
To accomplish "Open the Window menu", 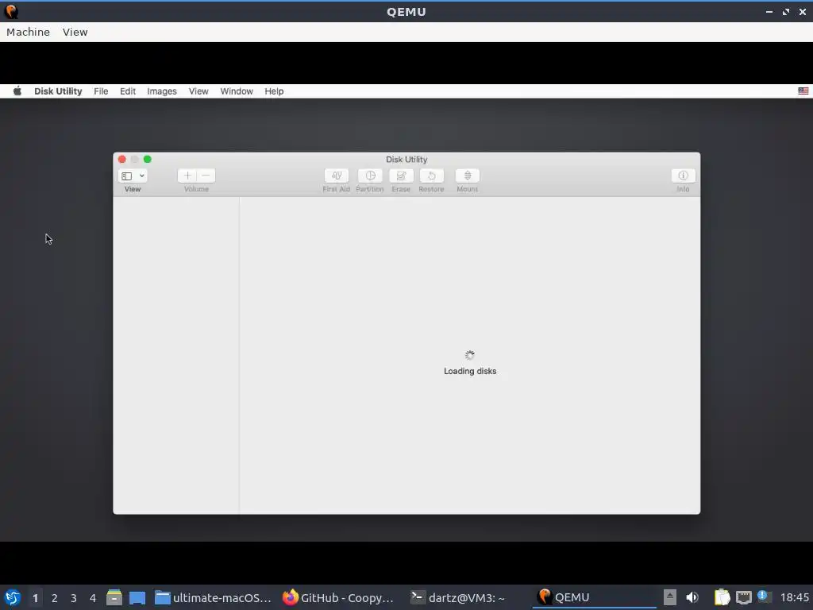I will coord(237,91).
